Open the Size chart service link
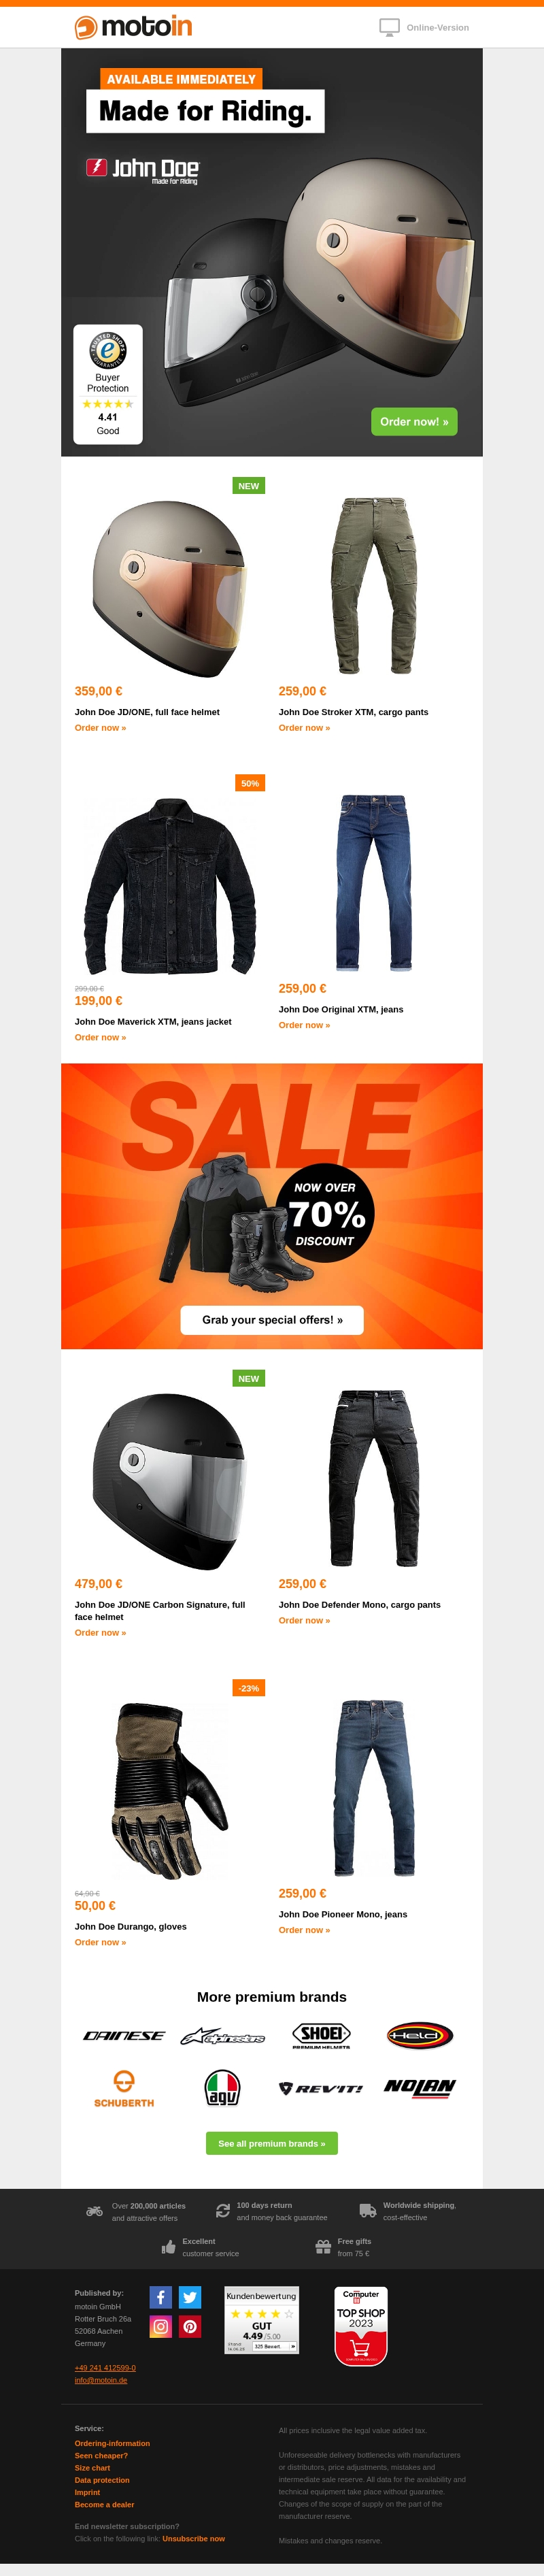The width and height of the screenshot is (544, 2576). [92, 2467]
